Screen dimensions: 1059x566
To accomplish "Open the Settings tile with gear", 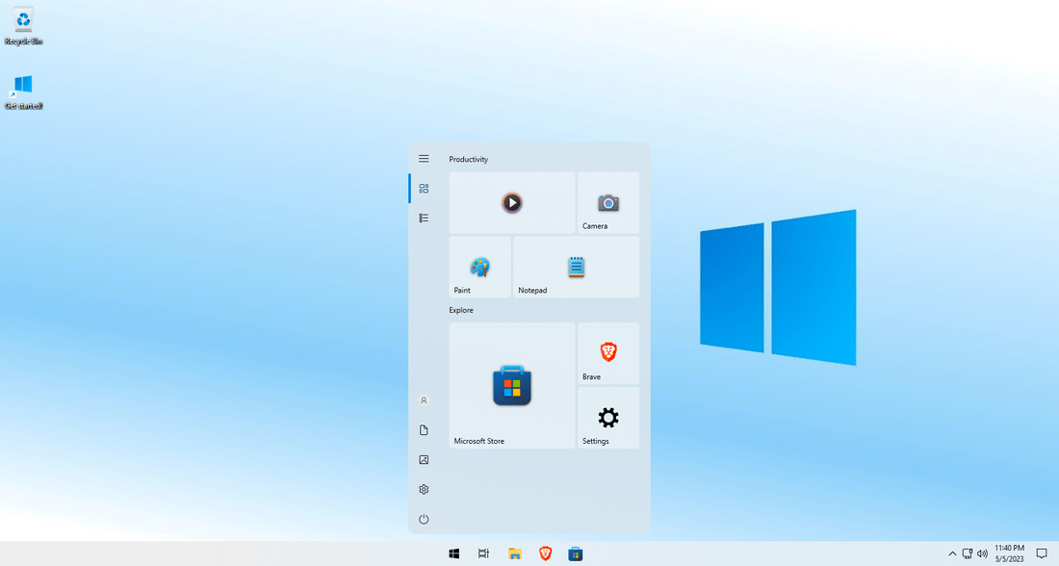I will click(x=608, y=418).
